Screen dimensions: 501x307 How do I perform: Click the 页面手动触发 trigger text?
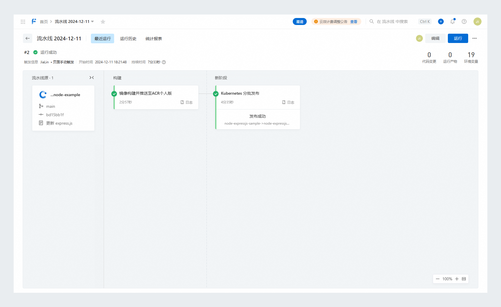[x=63, y=62]
